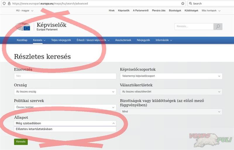This screenshot has height=150, width=234.
Task: Open the Politikai szervek dropdown
Action: click(x=65, y=107)
